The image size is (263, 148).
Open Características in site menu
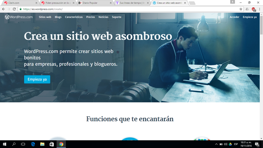[x=74, y=17]
